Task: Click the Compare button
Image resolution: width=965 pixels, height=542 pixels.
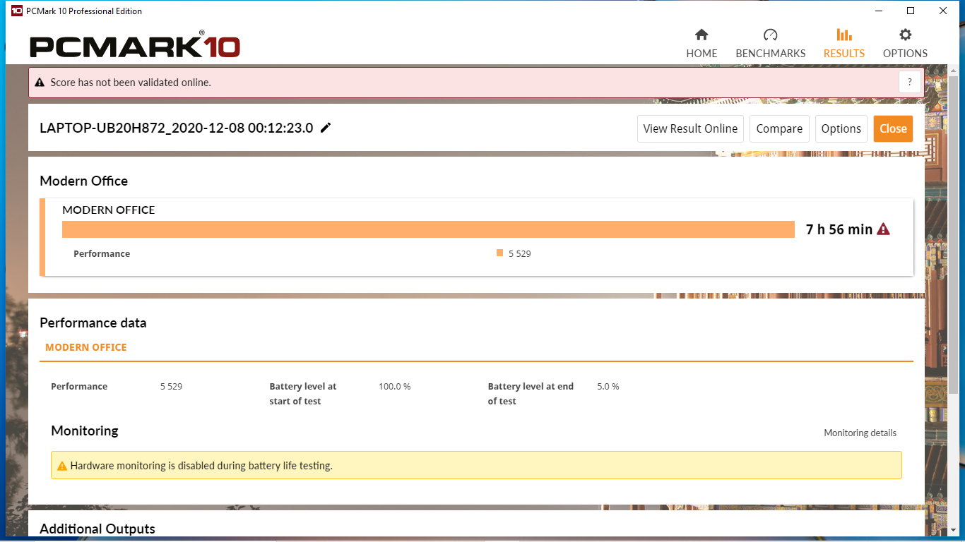Action: [x=779, y=128]
